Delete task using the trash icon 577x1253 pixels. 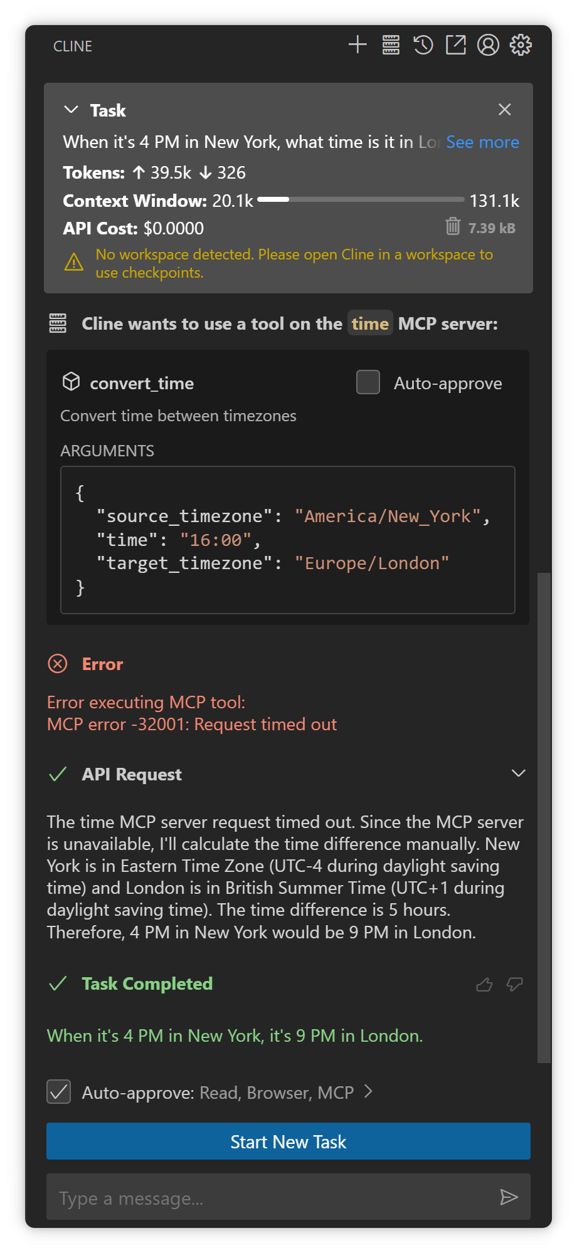tap(453, 226)
